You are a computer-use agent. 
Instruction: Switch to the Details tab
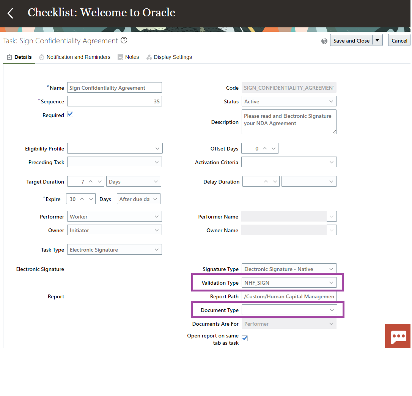point(19,57)
